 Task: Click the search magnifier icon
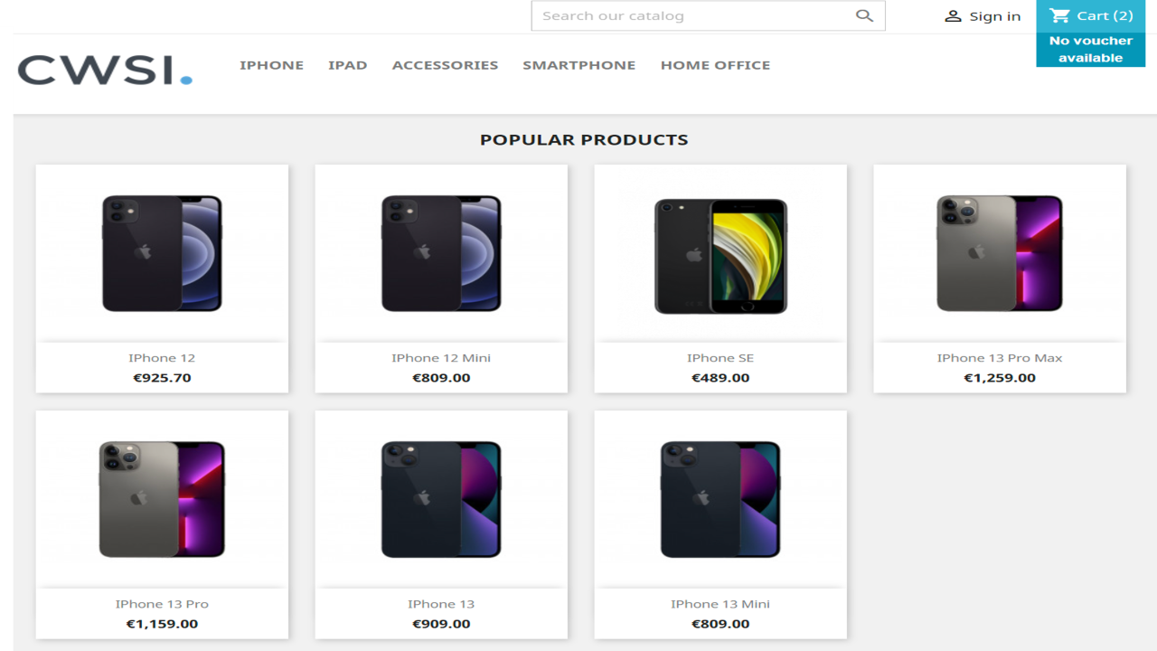point(865,15)
